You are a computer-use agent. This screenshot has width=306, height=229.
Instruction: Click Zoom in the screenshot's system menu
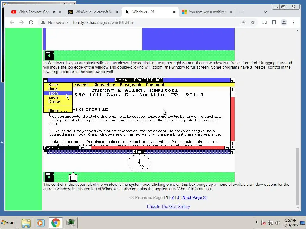pos(53,98)
